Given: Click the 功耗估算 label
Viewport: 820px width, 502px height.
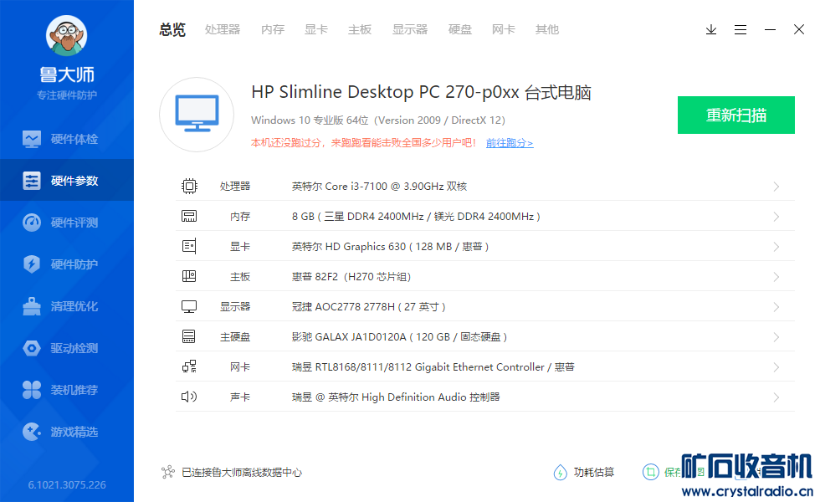Looking at the screenshot, I should 593,472.
